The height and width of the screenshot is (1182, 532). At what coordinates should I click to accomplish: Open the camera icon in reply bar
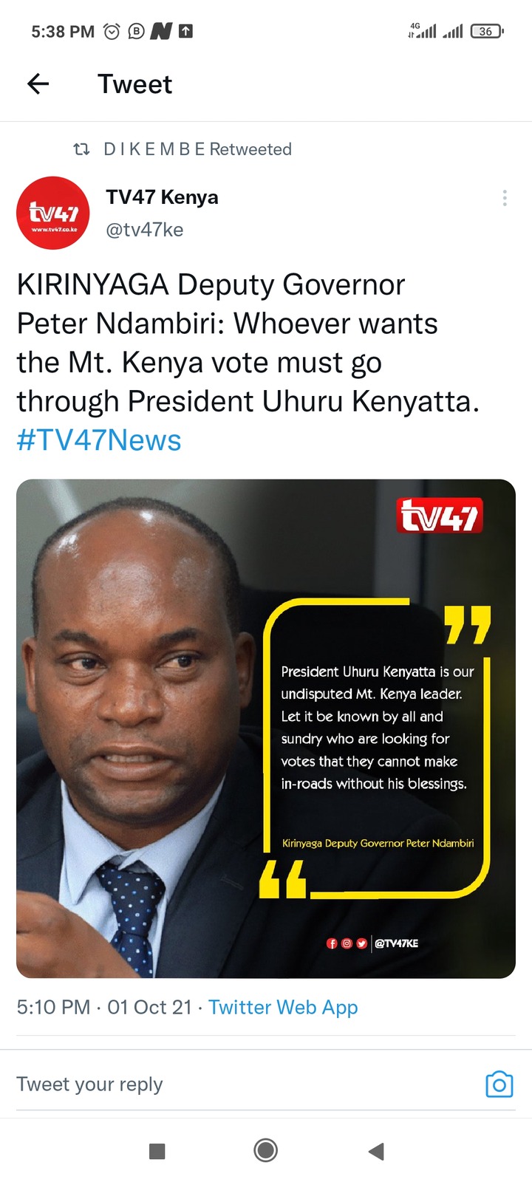499,1084
